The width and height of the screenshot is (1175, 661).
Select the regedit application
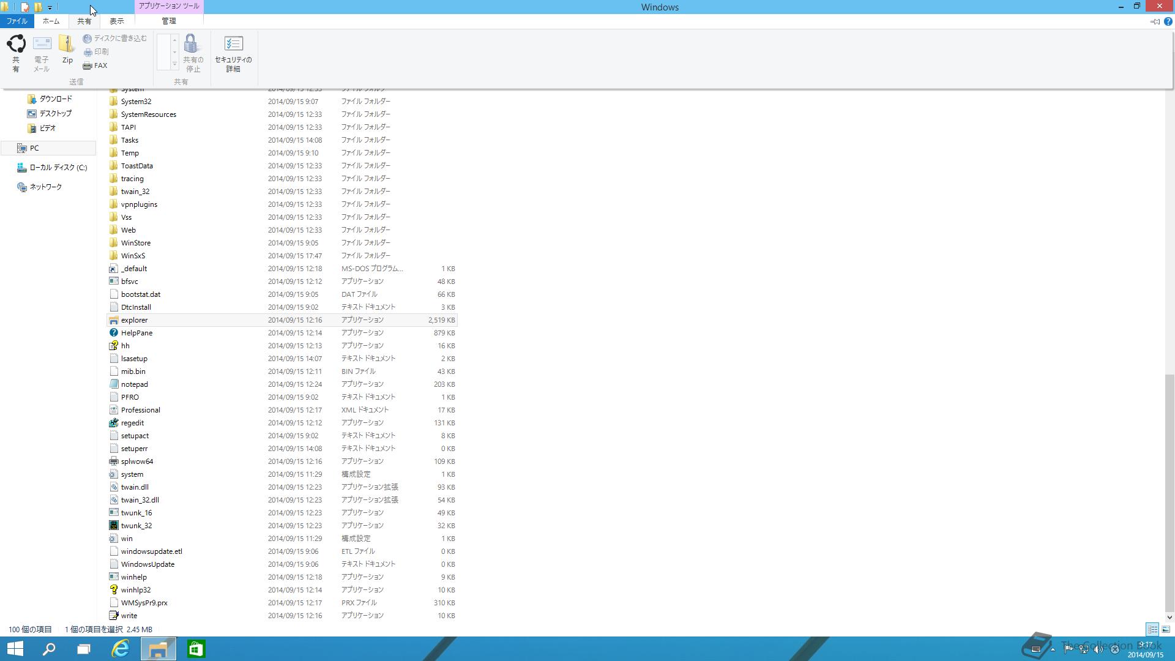coord(282,423)
